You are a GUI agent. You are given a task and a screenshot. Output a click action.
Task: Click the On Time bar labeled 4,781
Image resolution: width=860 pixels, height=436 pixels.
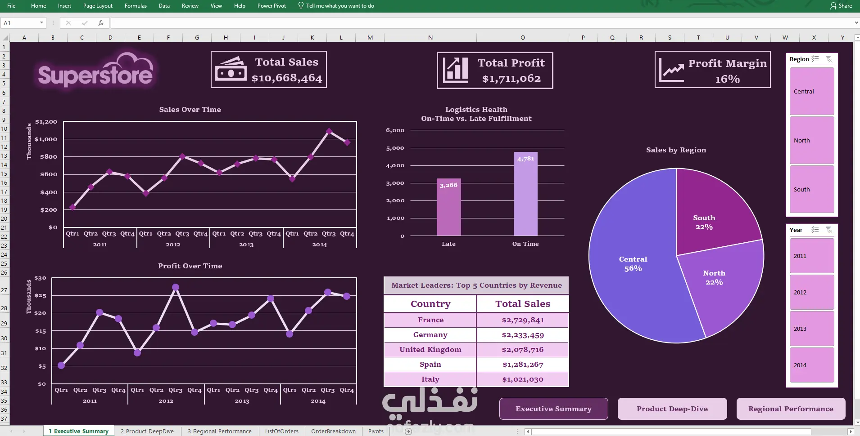[525, 194]
